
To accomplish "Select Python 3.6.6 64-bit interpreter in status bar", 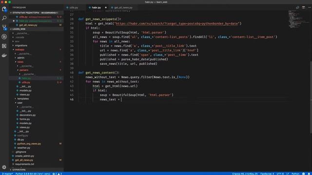I will [x=33, y=174].
